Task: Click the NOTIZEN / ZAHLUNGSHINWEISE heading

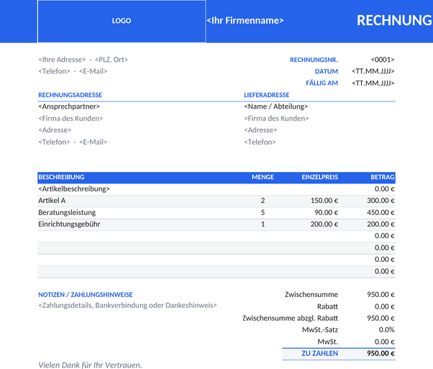Action: point(86,295)
